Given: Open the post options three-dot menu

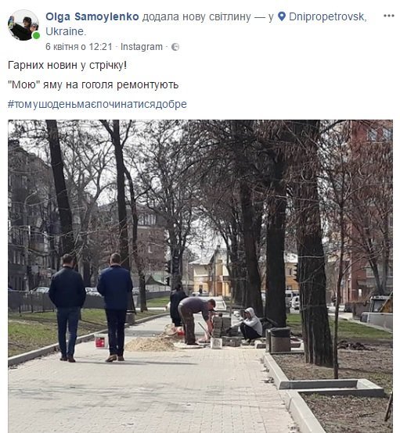Looking at the screenshot, I should [389, 16].
